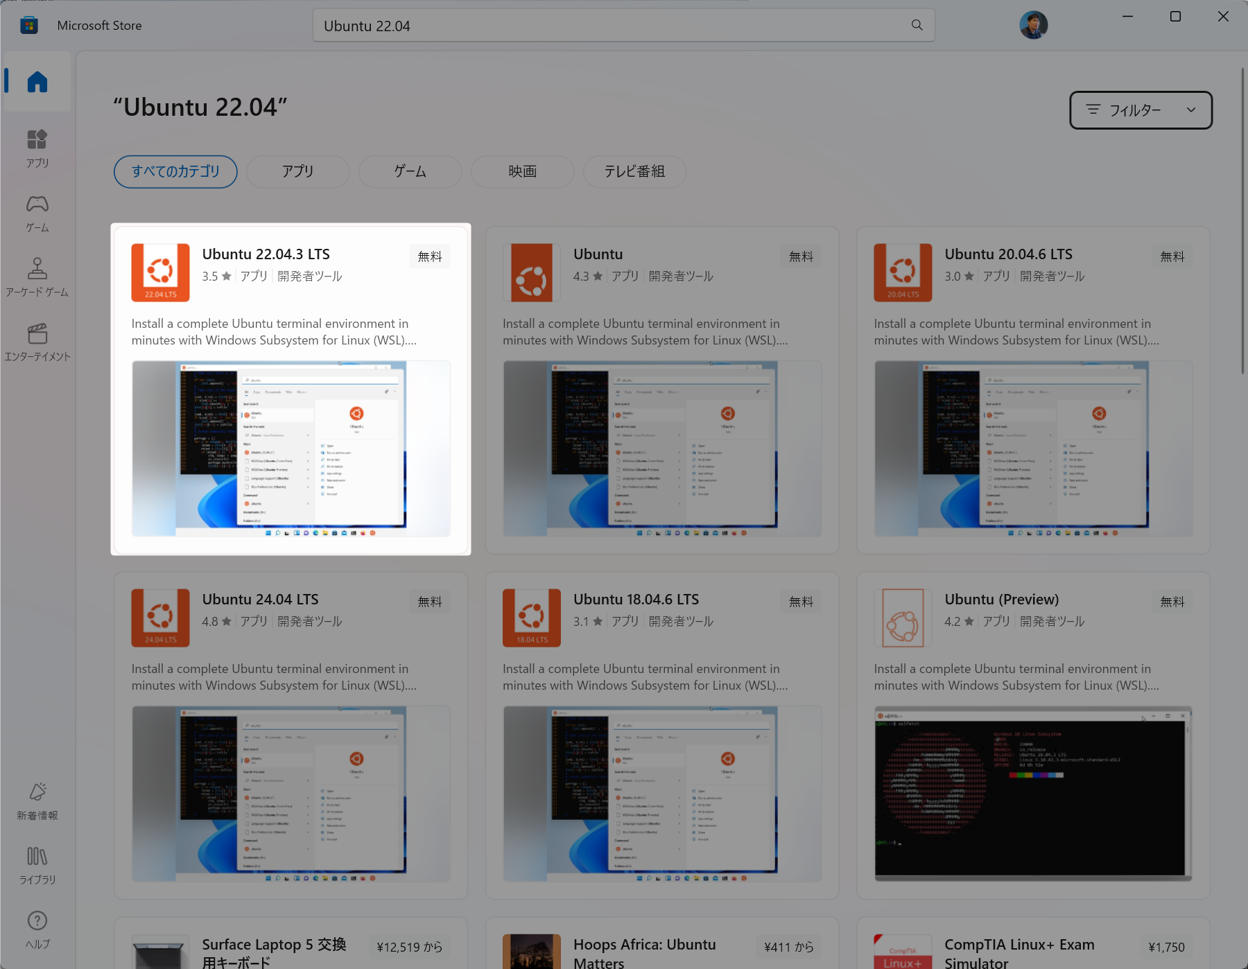Screen dimensions: 1248x969
Task: Click 無料 on Ubuntu 22.04.3 LTS card
Action: click(430, 256)
